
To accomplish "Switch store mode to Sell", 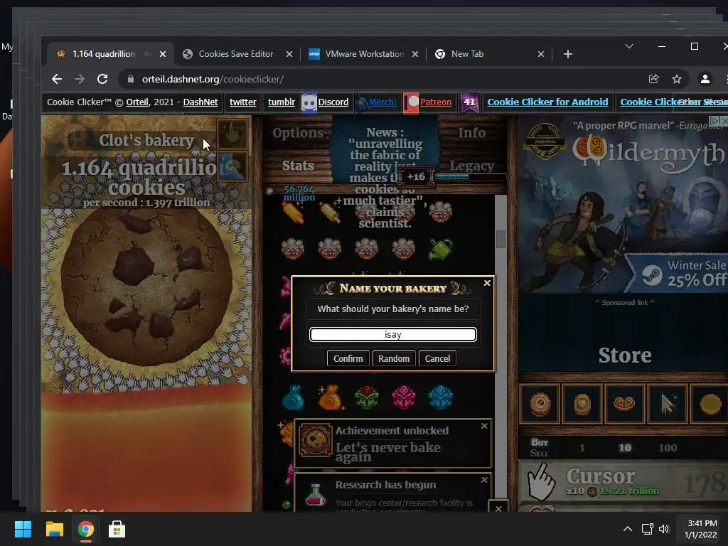I will coord(540,453).
